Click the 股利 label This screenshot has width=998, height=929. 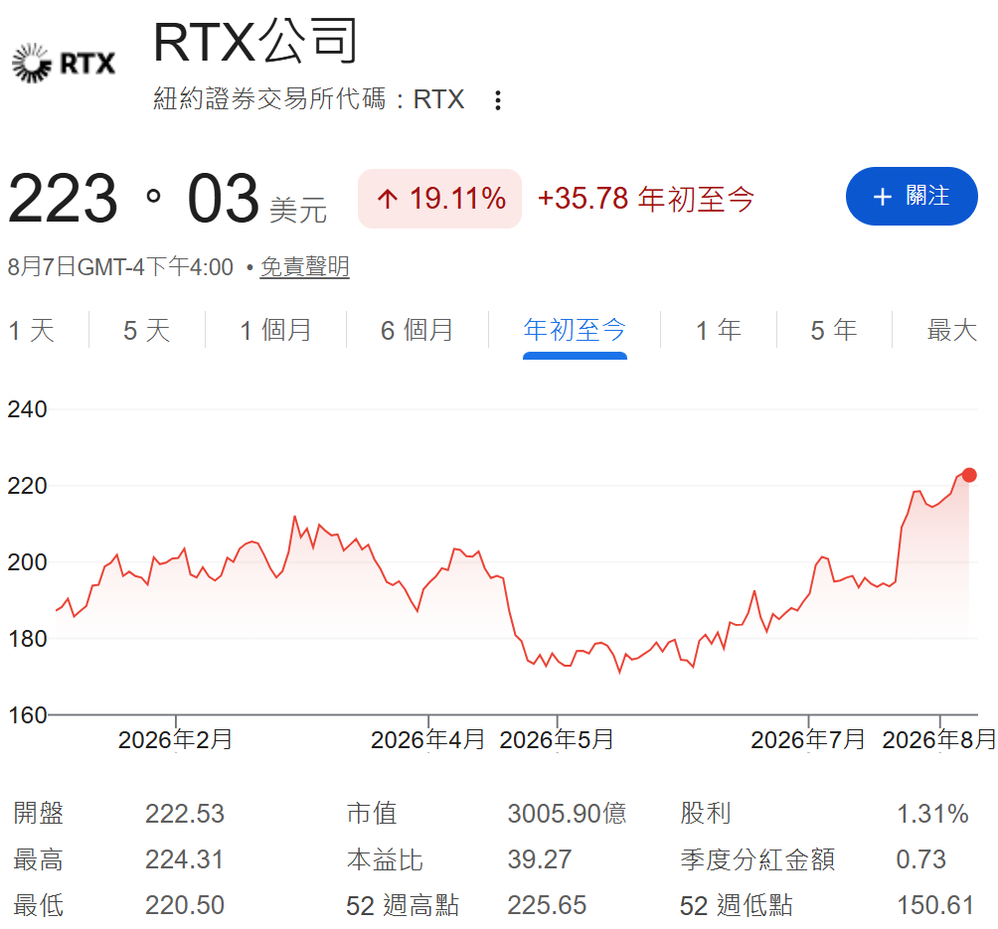705,814
